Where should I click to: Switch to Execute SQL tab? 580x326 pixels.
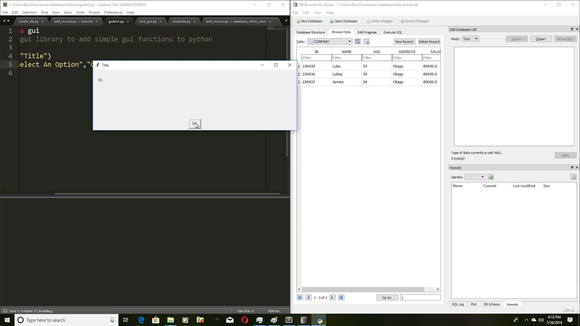coord(393,32)
